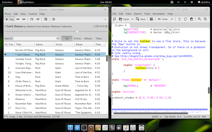Select the song Invisible Touch
The width and height of the screenshot is (212, 132).
55,59
